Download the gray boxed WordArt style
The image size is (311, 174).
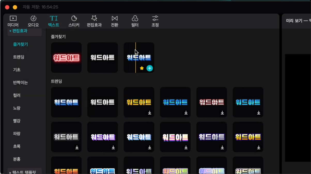pyautogui.click(x=77, y=148)
